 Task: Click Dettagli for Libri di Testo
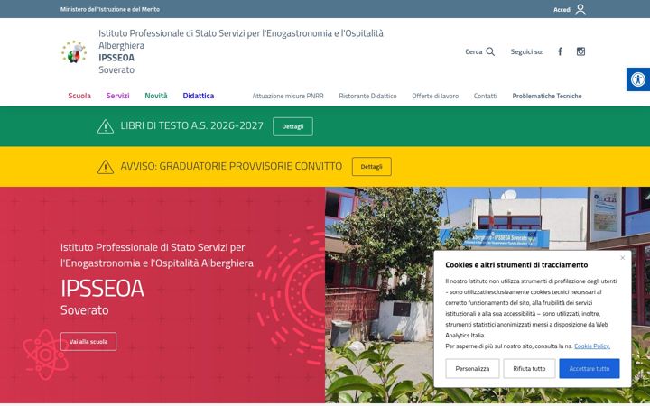[x=292, y=127]
